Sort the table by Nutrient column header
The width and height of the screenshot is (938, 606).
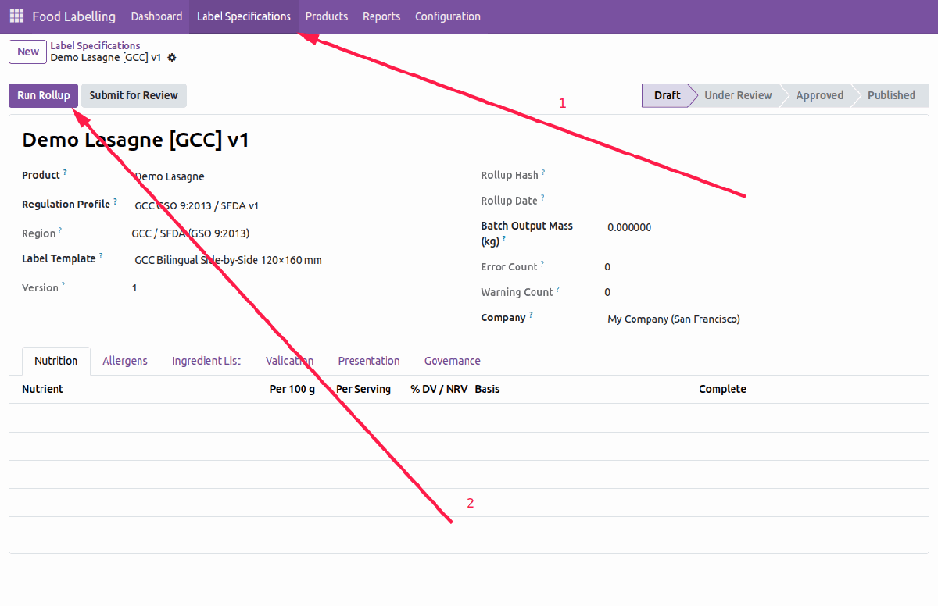coord(43,389)
